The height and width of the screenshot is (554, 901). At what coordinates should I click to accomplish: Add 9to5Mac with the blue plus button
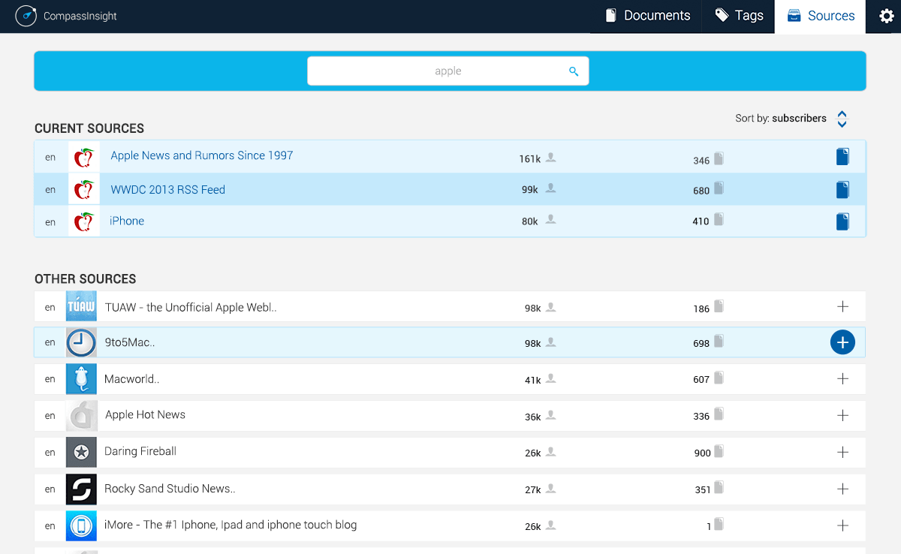pyautogui.click(x=842, y=342)
